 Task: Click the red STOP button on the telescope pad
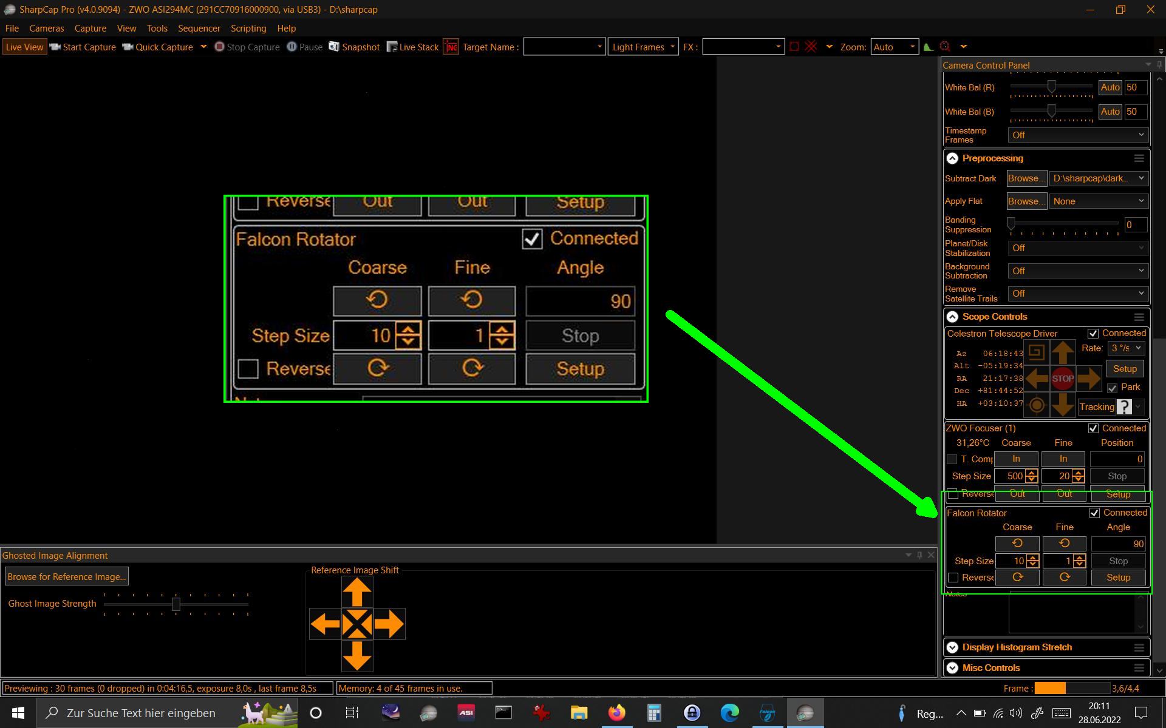click(x=1063, y=379)
